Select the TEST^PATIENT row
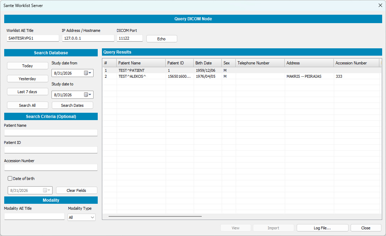This screenshot has width=386, height=236. pos(242,70)
